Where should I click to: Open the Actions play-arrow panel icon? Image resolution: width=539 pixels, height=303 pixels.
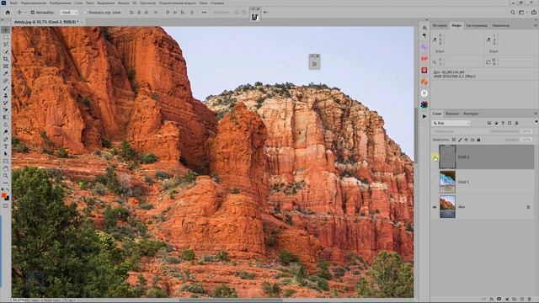424,116
